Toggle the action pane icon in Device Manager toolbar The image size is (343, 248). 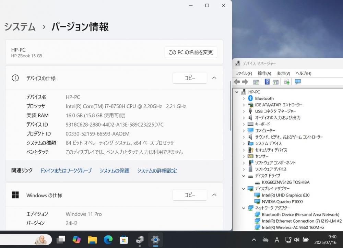click(x=276, y=82)
